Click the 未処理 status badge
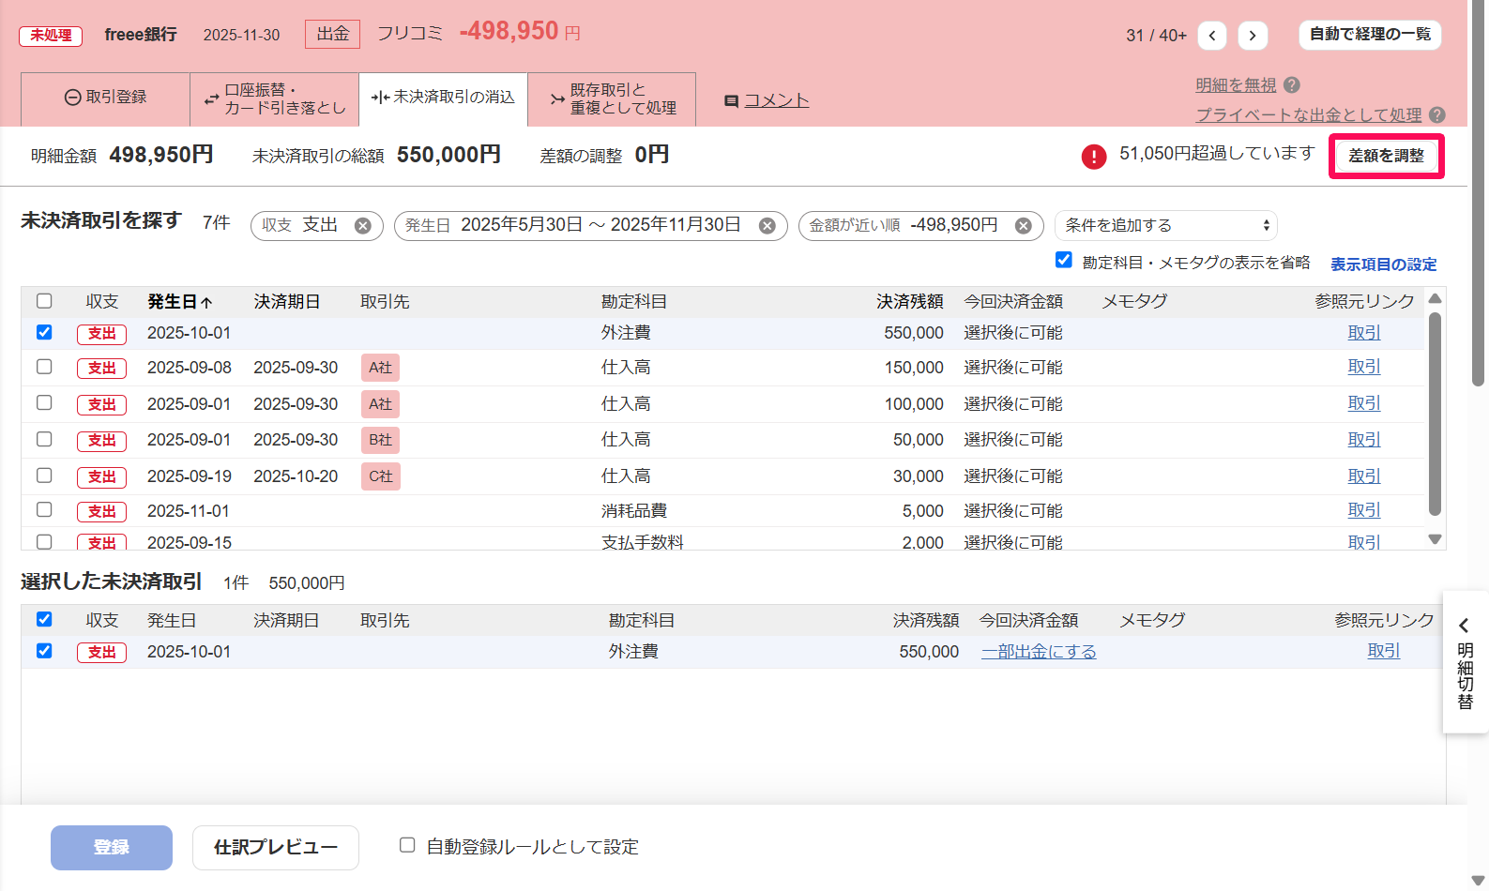 51,36
